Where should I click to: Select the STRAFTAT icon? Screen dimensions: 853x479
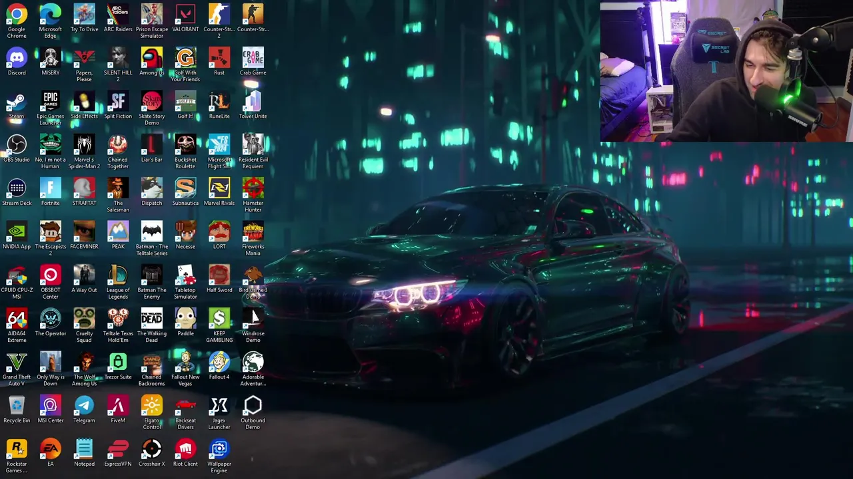[x=84, y=188]
